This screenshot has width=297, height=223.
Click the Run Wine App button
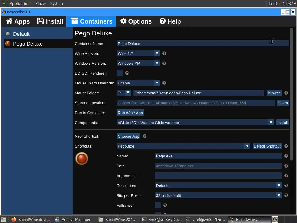[130, 113]
